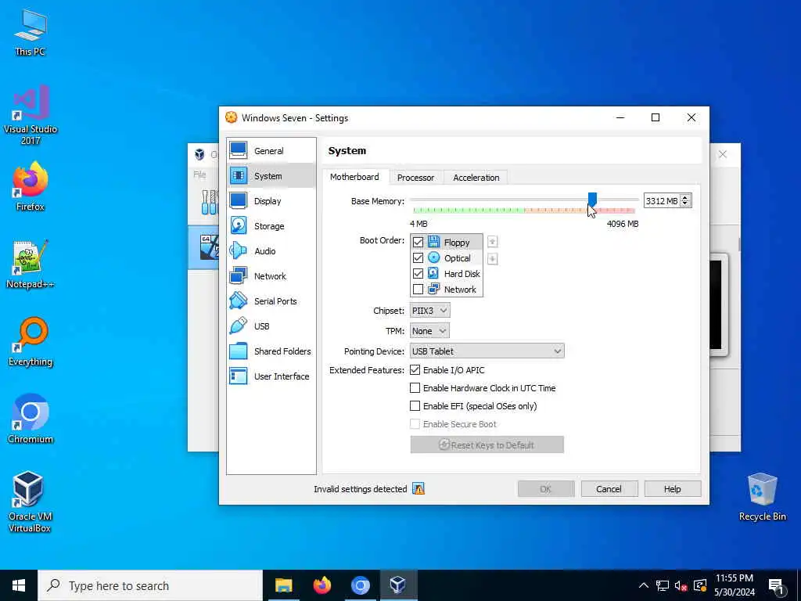Move boot item down with arrow button
Viewport: 801px width, 601px height.
[493, 258]
